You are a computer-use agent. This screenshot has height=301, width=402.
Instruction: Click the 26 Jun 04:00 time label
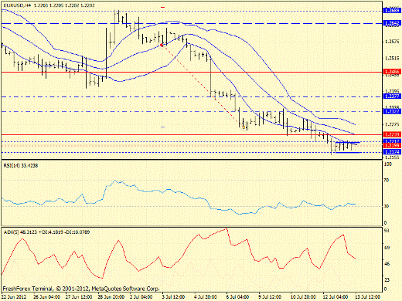click(46, 297)
